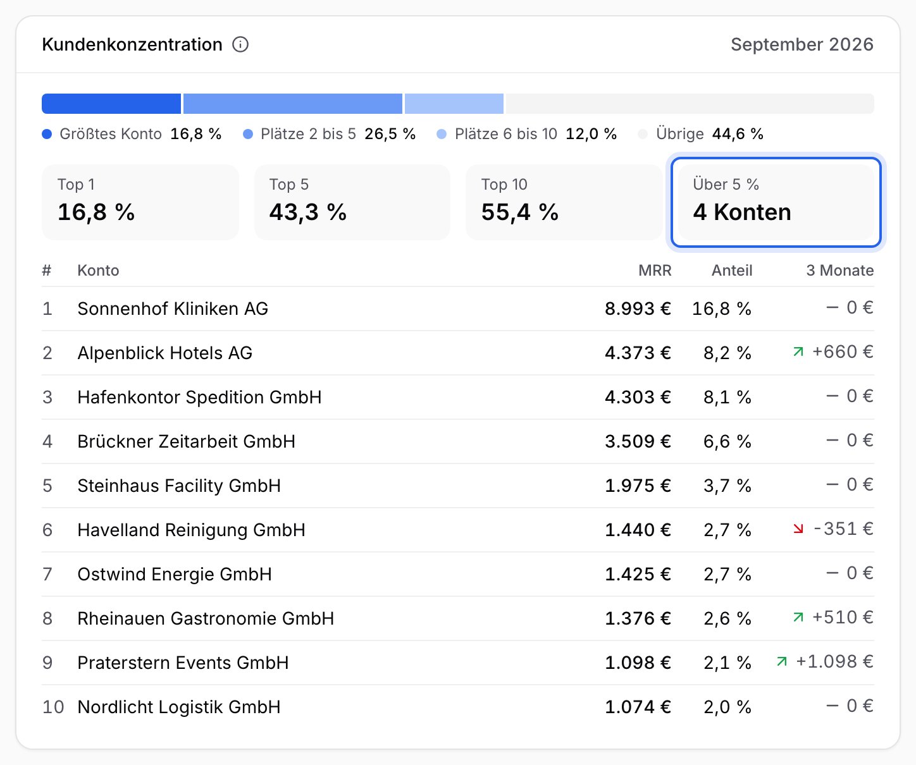Click the Übrige legend dot
This screenshot has width=916, height=765.
[x=643, y=134]
